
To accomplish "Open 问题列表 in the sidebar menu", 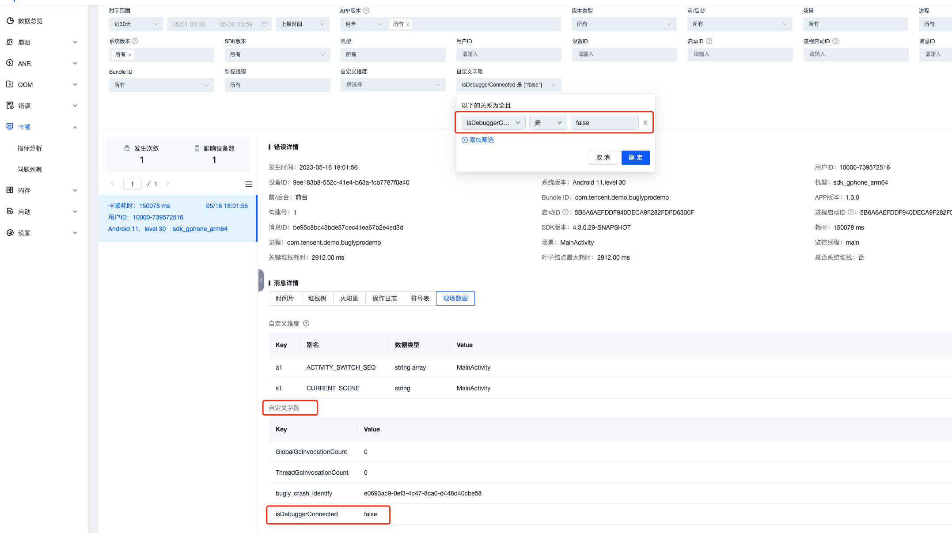I will tap(30, 169).
